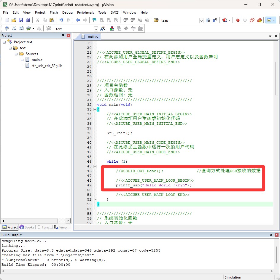Close the Project panel with red X
The image size is (280, 280).
point(68,36)
